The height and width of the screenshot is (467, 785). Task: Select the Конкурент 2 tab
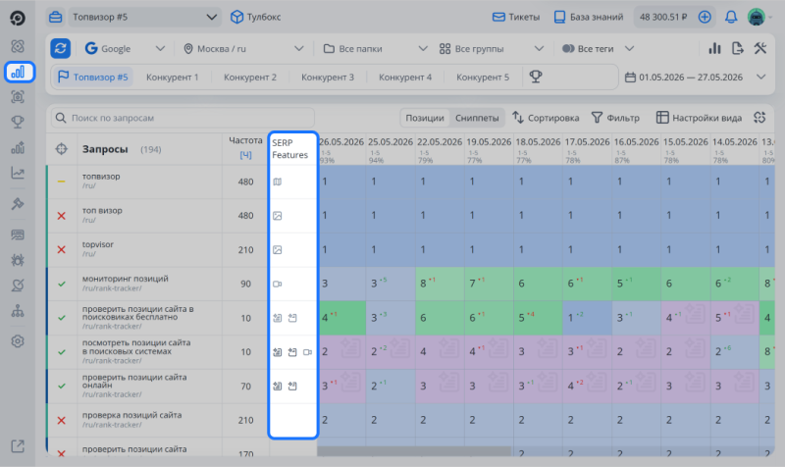click(x=250, y=78)
